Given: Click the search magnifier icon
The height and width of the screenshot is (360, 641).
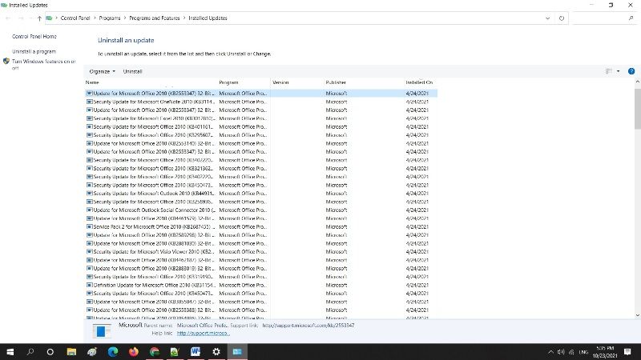Looking at the screenshot, I should click(631, 18).
